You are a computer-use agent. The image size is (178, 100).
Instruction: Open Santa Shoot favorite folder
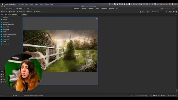click(x=6, y=22)
